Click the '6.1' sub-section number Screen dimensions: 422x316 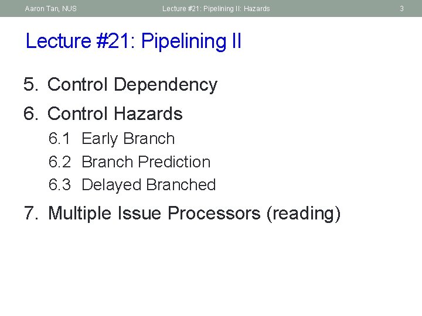59,138
